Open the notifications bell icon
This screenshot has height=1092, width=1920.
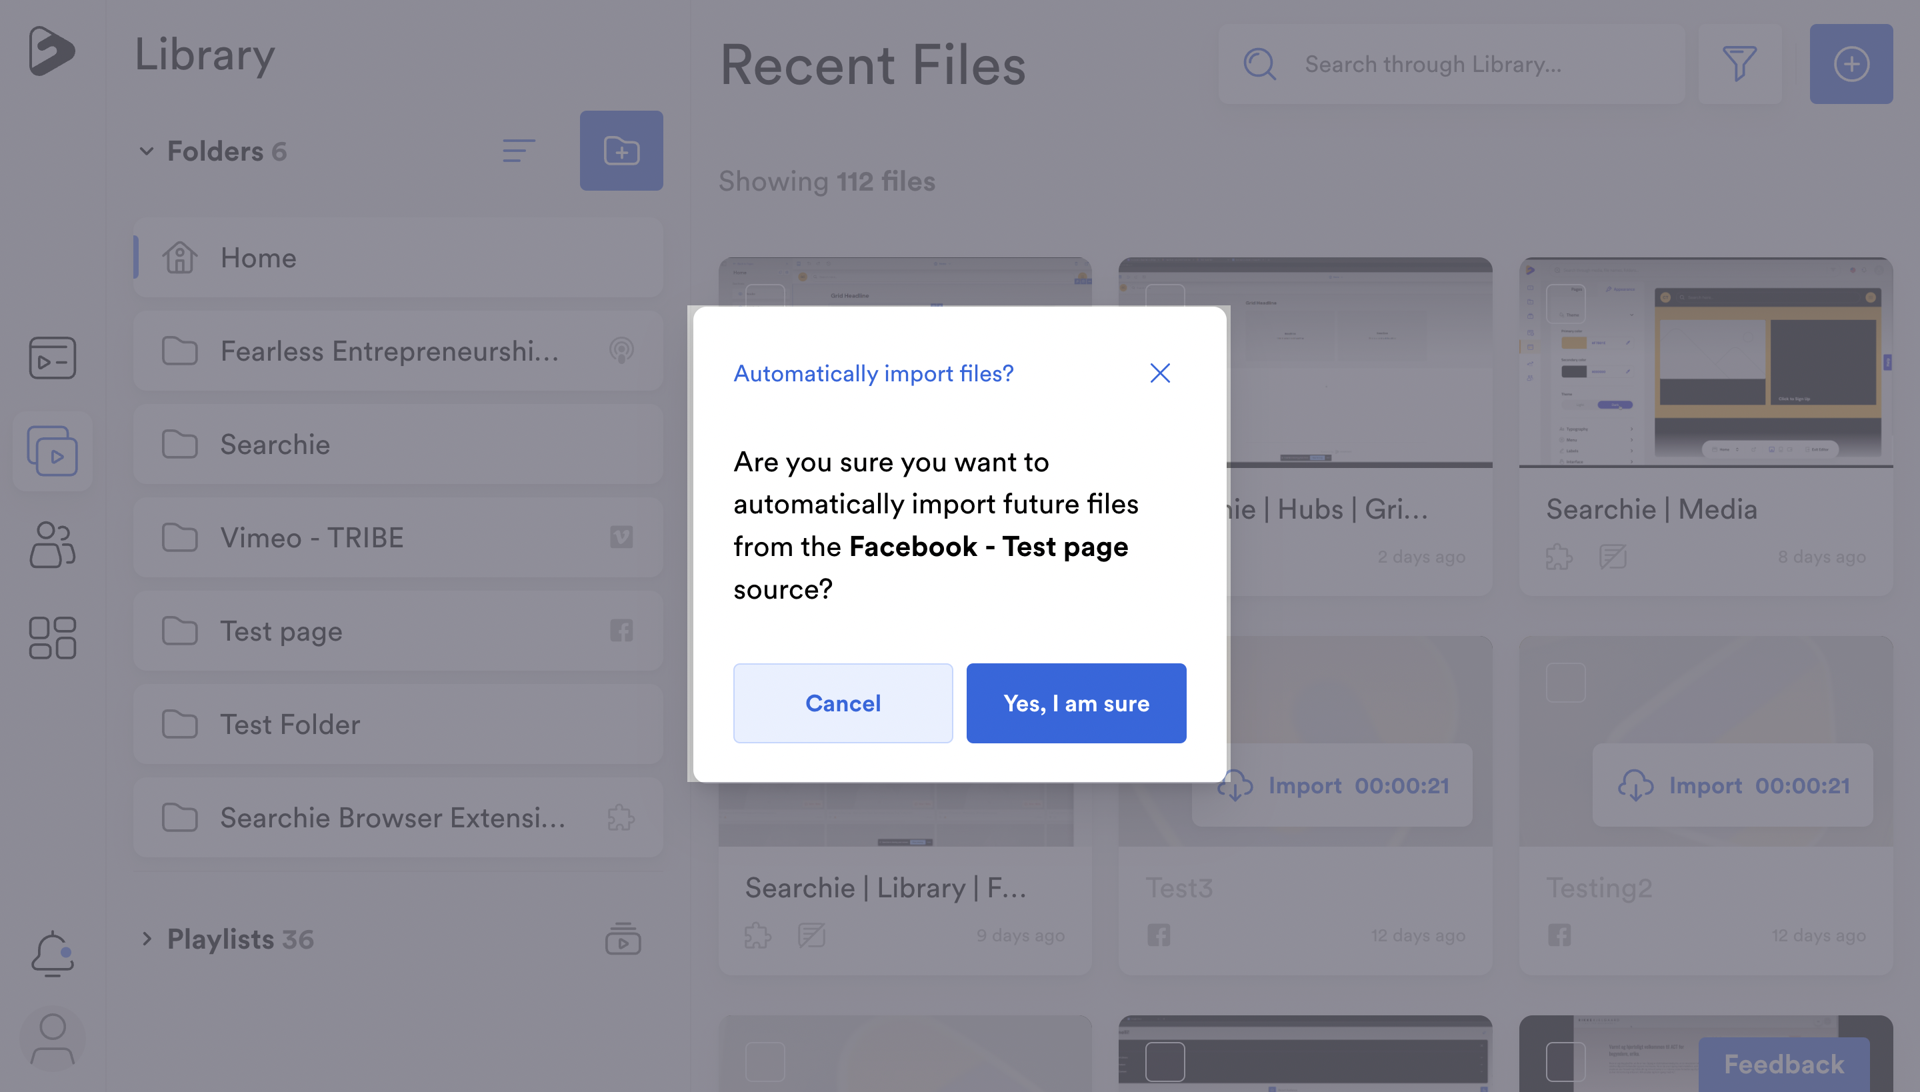click(x=53, y=954)
